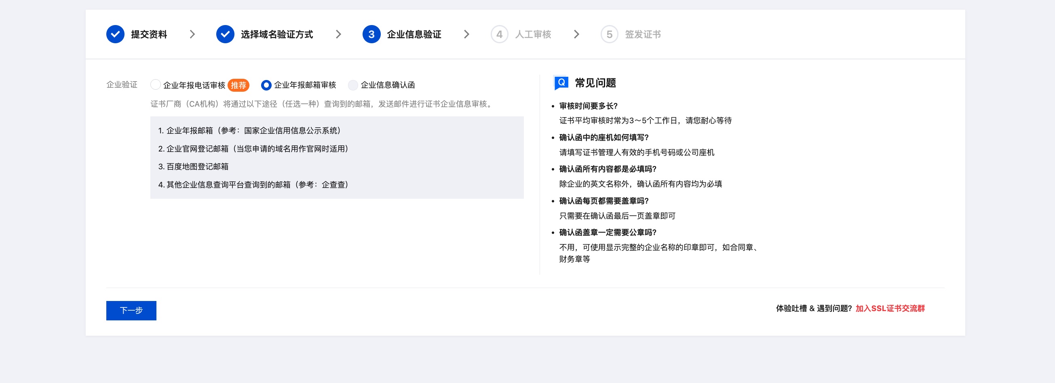Click answer 证书平均审核时常为3～5个工作日

pyautogui.click(x=646, y=121)
